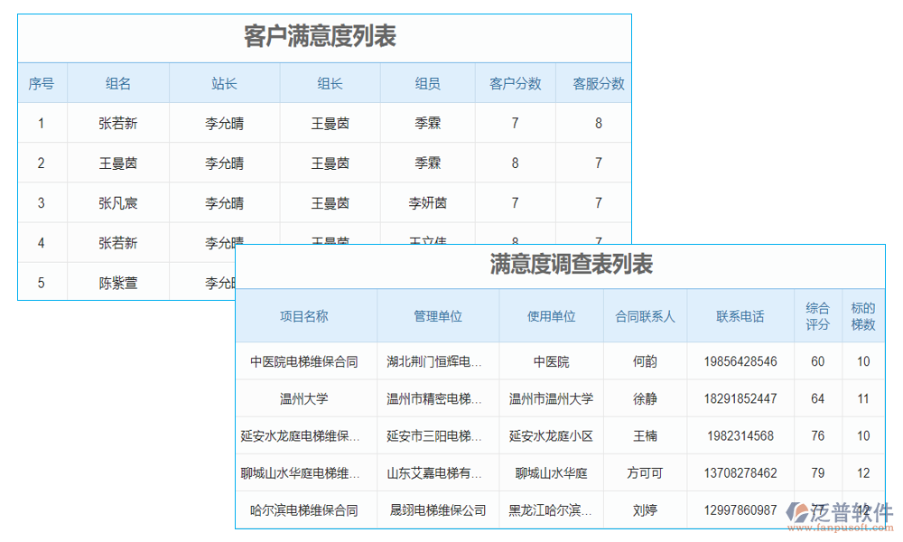The width and height of the screenshot is (903, 542).
Task: Select the 李妍茵 group member cell
Action: (x=428, y=203)
